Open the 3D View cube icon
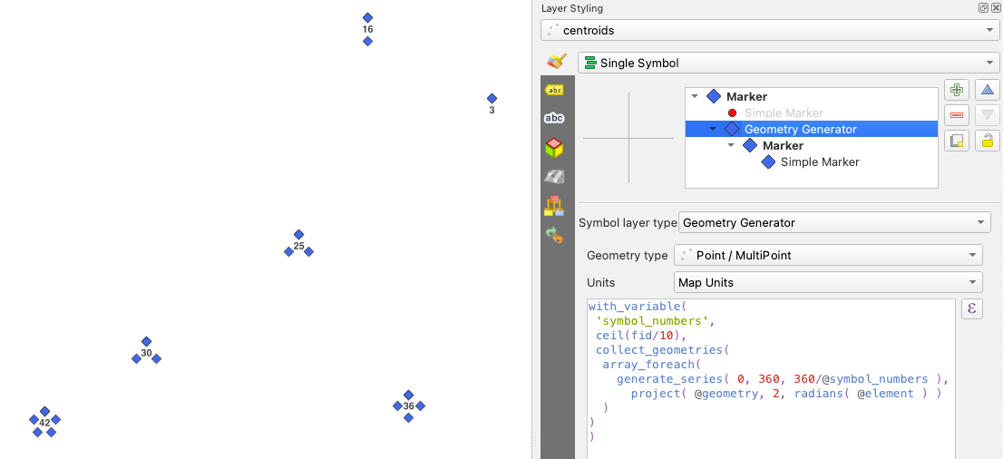 (554, 147)
